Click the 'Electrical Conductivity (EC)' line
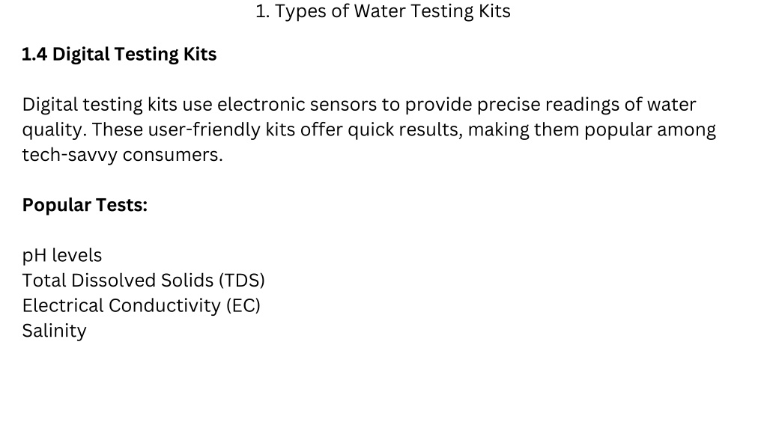This screenshot has width=767, height=431. (x=142, y=306)
